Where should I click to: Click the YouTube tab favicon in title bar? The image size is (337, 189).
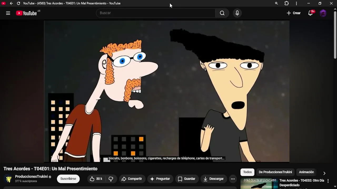click(x=4, y=3)
